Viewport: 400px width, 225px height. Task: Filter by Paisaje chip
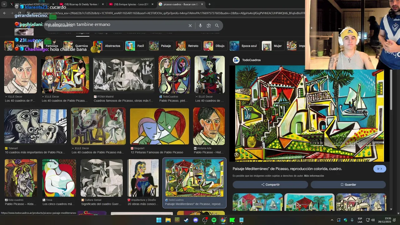161,46
